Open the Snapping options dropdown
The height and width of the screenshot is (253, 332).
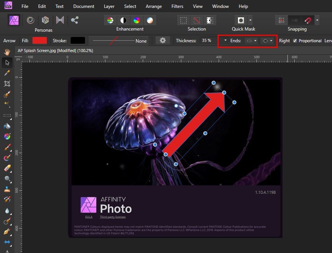pyautogui.click(x=317, y=20)
